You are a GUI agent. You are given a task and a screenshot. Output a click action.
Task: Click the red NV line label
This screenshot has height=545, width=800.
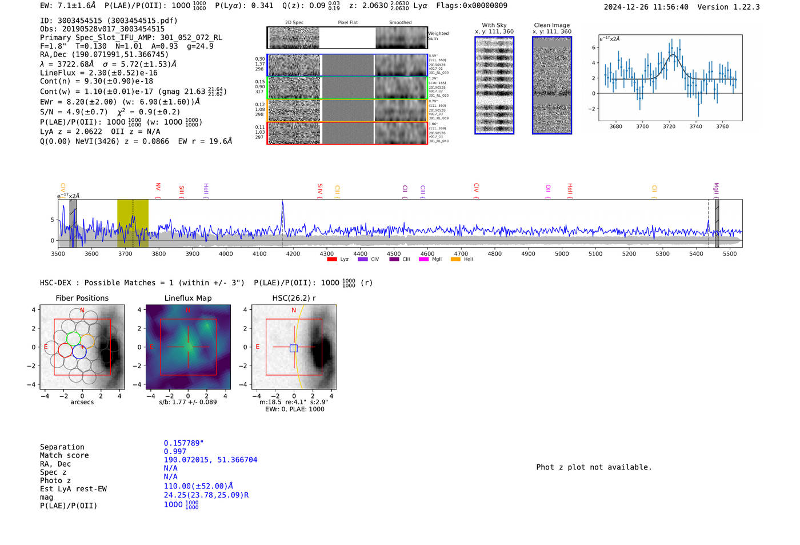click(158, 187)
